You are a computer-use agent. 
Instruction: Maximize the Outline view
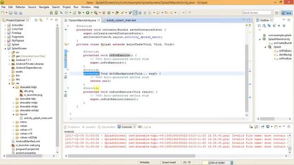pyautogui.click(x=289, y=20)
